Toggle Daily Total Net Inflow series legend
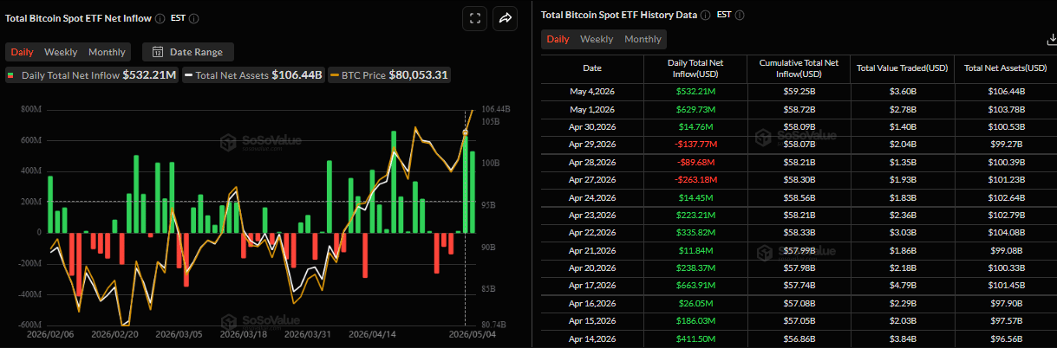 (92, 75)
